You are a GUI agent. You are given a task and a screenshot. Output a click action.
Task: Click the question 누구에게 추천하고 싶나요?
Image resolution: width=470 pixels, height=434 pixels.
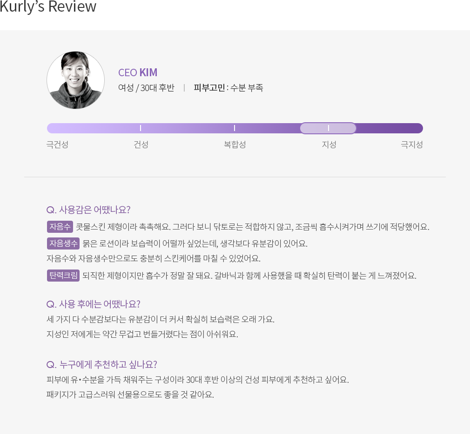[101, 365]
